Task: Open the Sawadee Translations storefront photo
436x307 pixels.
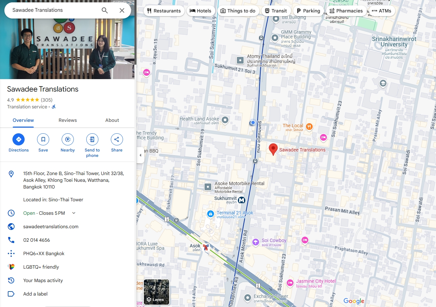Action: point(67,49)
